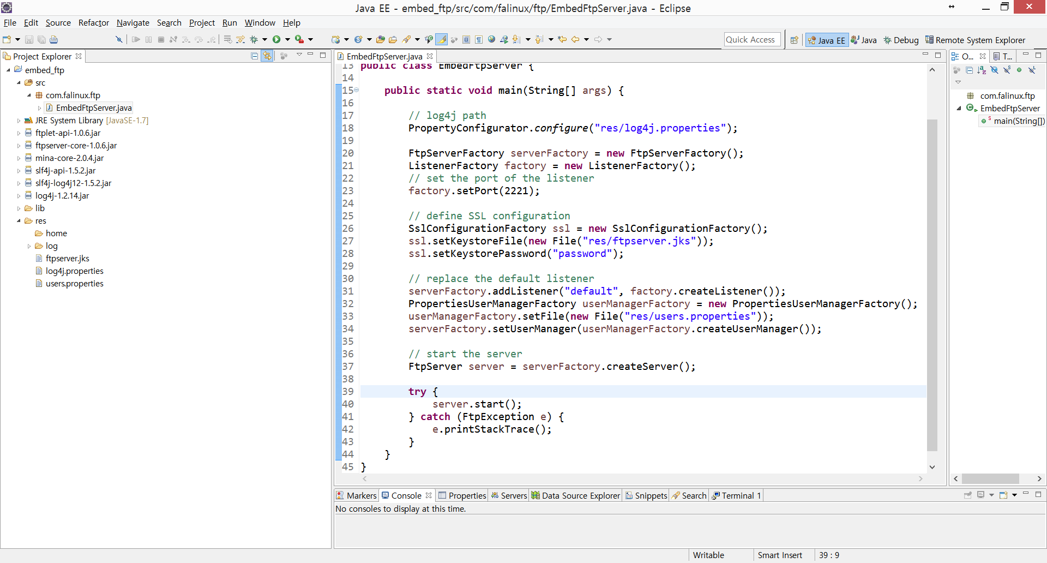Collapse All in Project Explorer

point(255,56)
